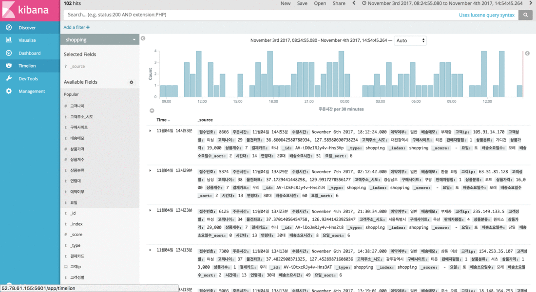Image resolution: width=536 pixels, height=292 pixels.
Task: Click Share in the top menu
Action: click(x=339, y=3)
